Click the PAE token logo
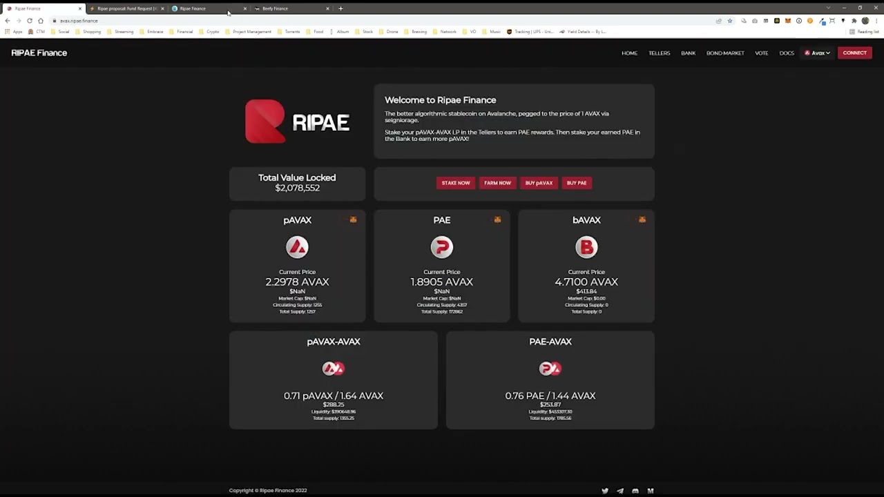This screenshot has height=497, width=884. (442, 246)
